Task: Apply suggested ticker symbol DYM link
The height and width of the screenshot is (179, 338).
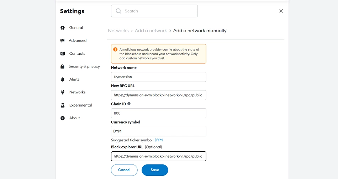Action: (158, 140)
